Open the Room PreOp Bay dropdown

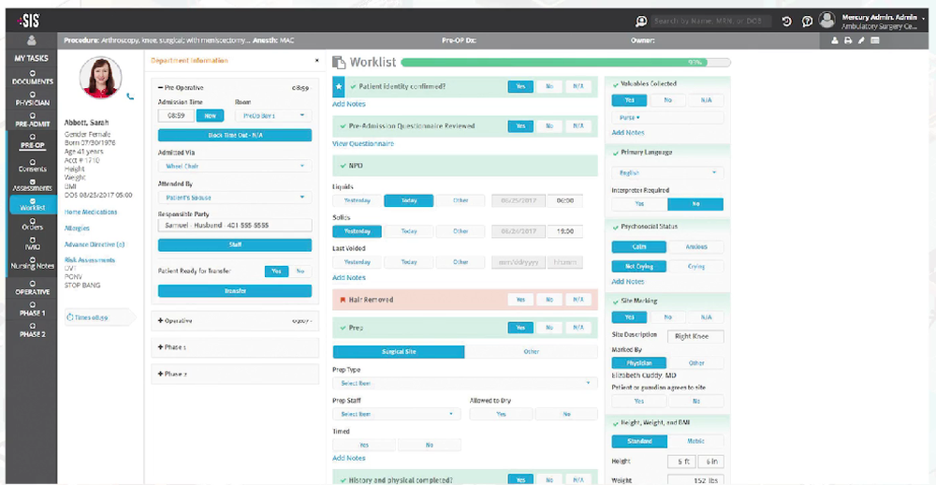(273, 116)
